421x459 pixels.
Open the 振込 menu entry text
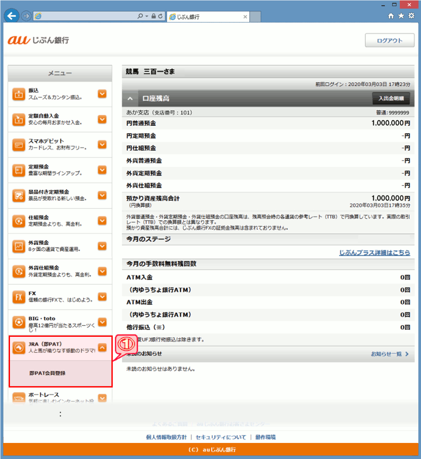click(55, 94)
